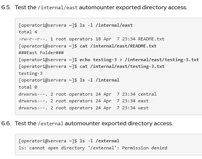Click the ls -l /internal command
This screenshot has height=159, width=202.
coord(100,80)
